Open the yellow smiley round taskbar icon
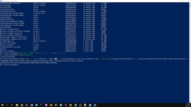The width and height of the screenshot is (191, 107). pyautogui.click(x=51, y=105)
